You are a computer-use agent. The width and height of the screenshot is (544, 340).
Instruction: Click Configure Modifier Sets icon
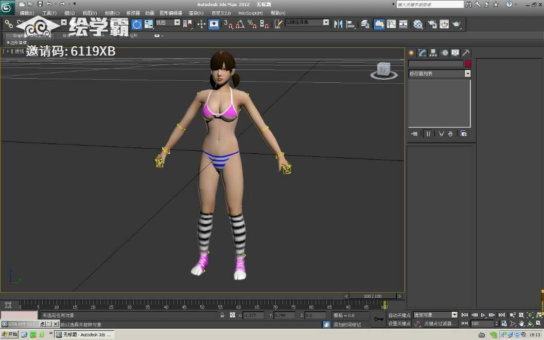click(x=464, y=134)
